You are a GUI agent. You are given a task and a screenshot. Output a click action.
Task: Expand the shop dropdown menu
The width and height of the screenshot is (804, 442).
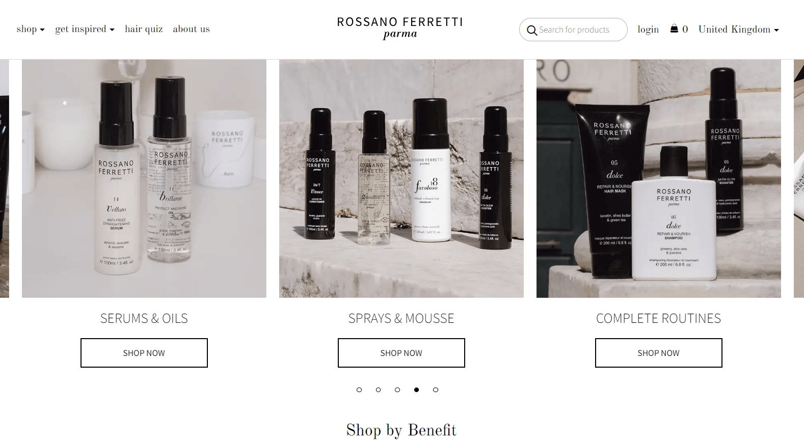(x=31, y=29)
